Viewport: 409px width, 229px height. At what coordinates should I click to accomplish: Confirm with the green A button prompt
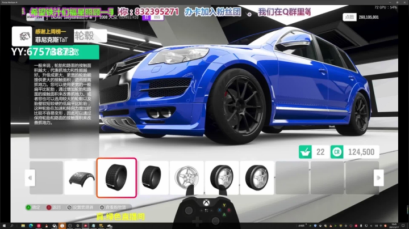(x=33, y=207)
